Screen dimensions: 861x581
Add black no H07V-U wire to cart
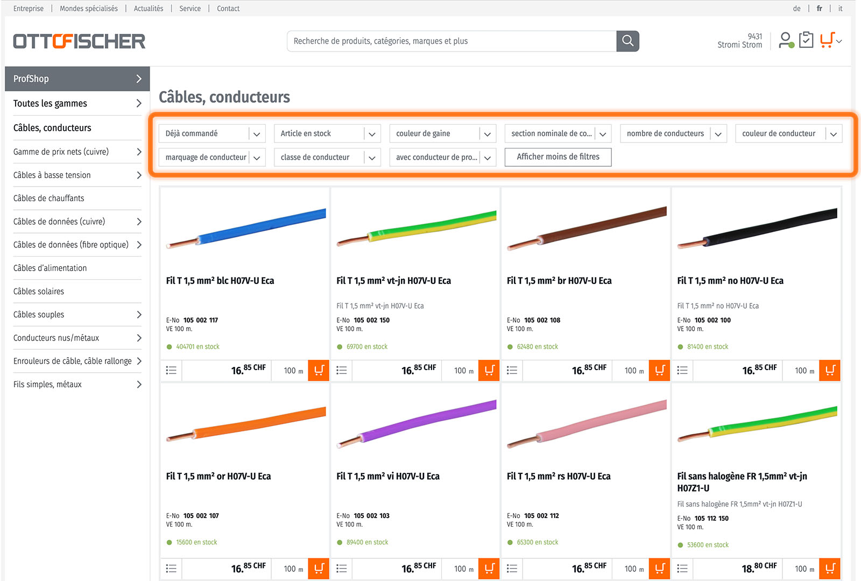click(830, 371)
